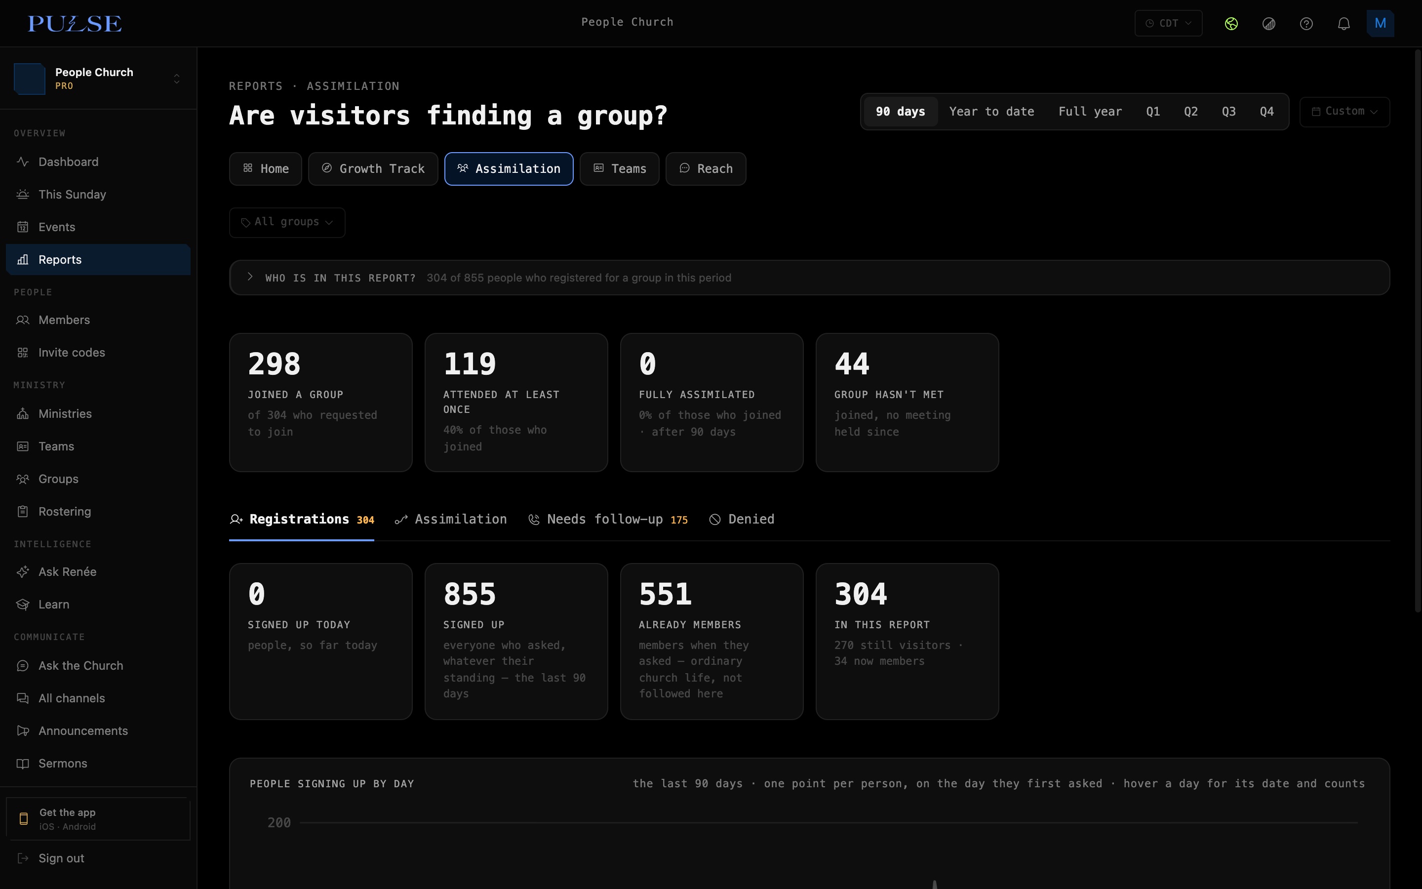Open Ask Renée assistant

[98, 572]
